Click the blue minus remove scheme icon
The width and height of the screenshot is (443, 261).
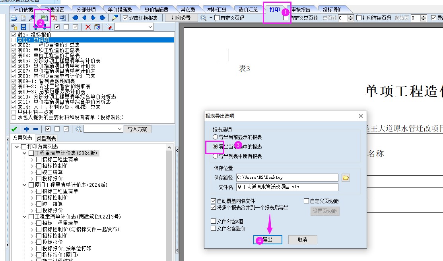(36, 129)
